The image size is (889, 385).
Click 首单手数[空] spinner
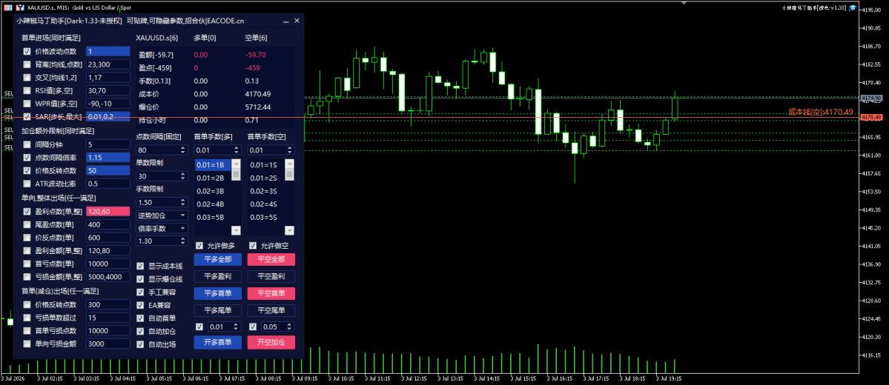click(x=271, y=150)
